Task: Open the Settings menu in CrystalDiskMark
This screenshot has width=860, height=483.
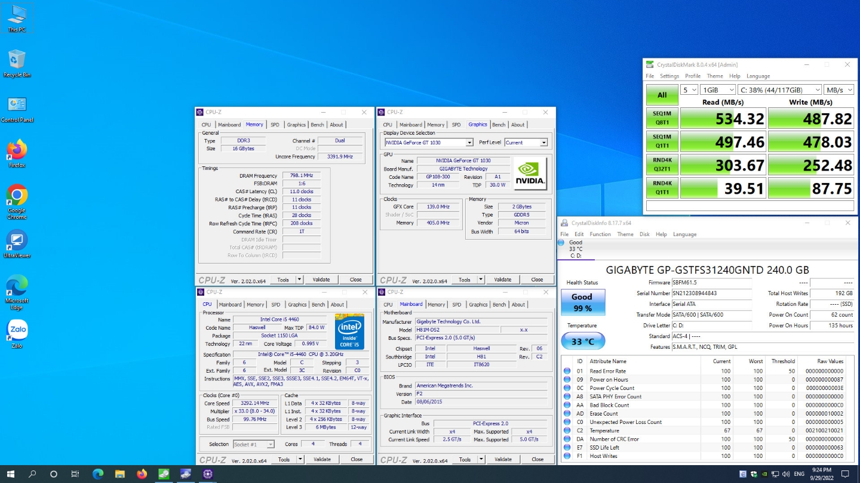Action: pos(669,76)
